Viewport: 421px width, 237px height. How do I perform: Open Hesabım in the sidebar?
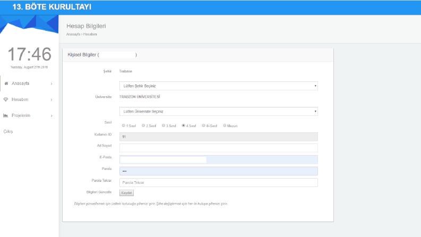click(20, 99)
